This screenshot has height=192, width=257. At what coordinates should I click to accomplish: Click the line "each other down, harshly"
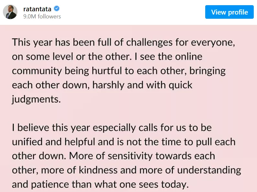[102, 85]
